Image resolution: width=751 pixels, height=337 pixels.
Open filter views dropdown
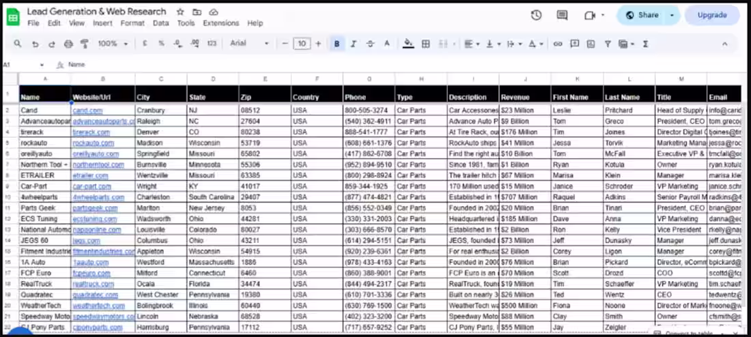[x=626, y=44]
